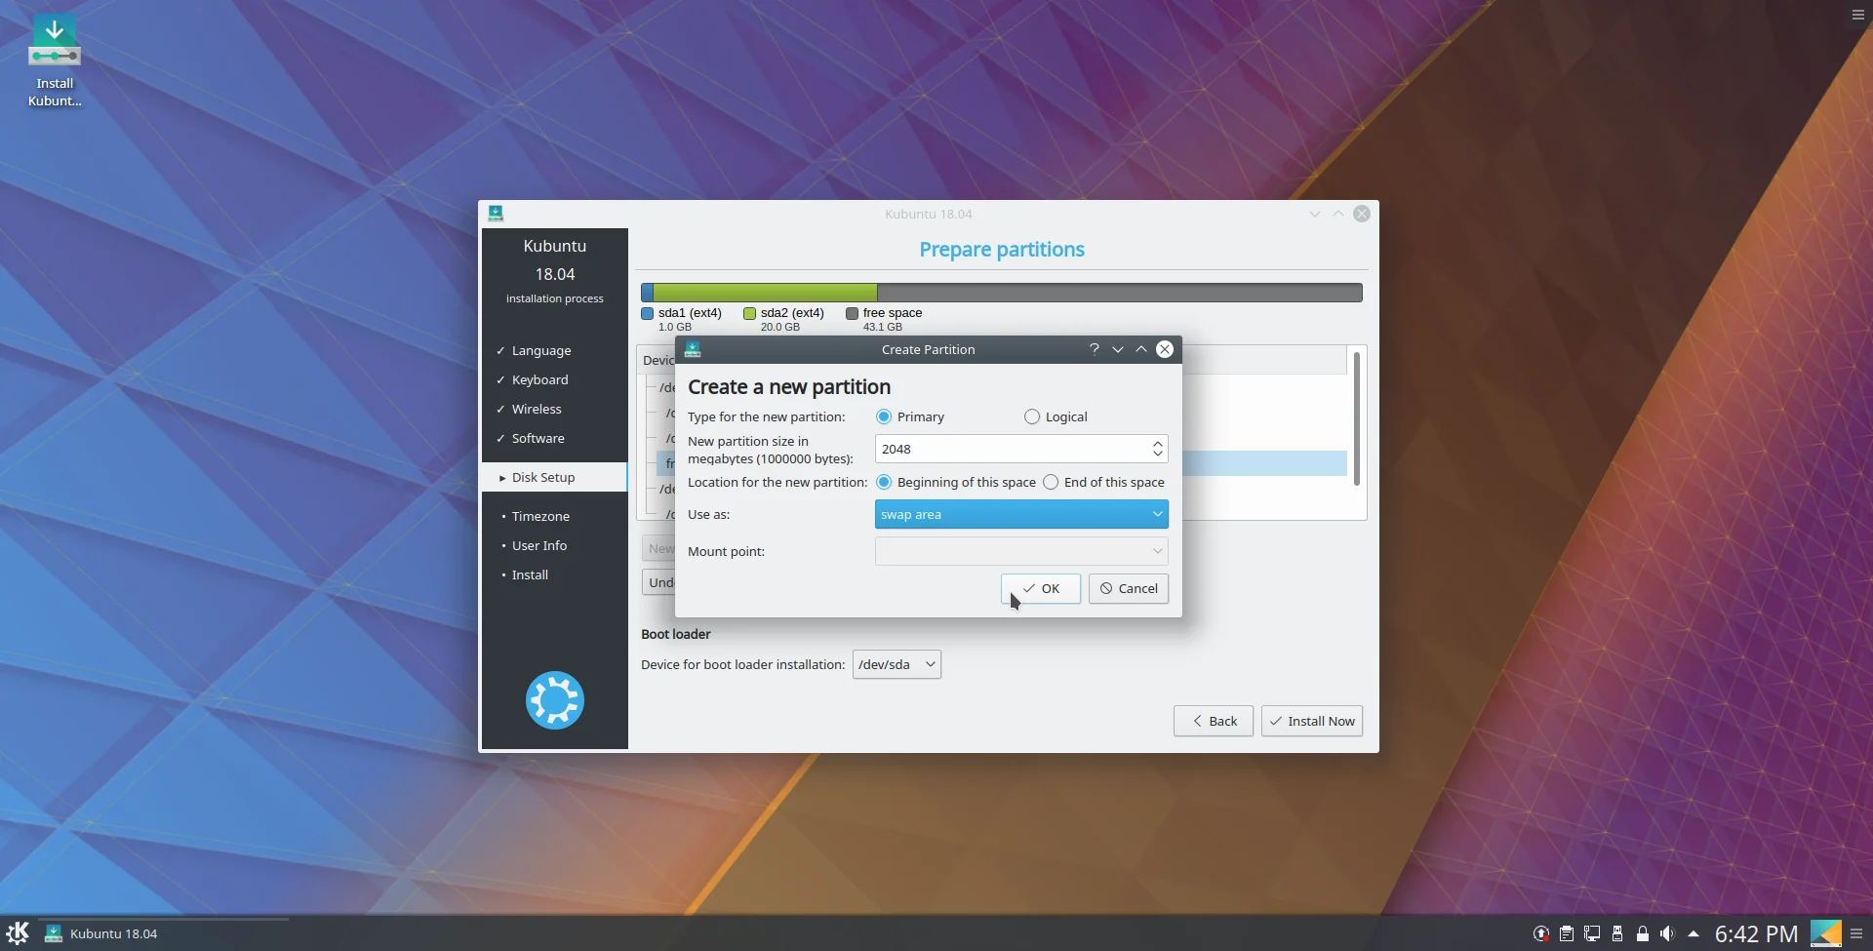The image size is (1873, 951).
Task: Select the User Info step in sidebar
Action: (x=538, y=545)
